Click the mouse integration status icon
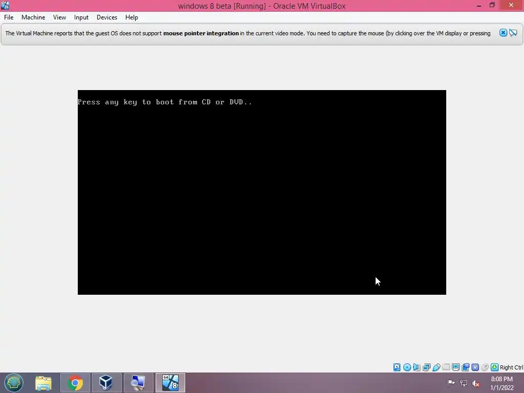The width and height of the screenshot is (524, 393). tap(485, 367)
